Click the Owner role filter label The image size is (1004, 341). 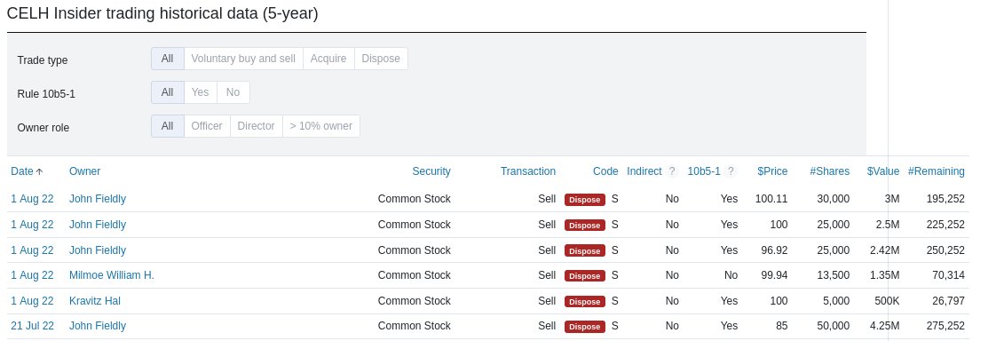click(43, 128)
